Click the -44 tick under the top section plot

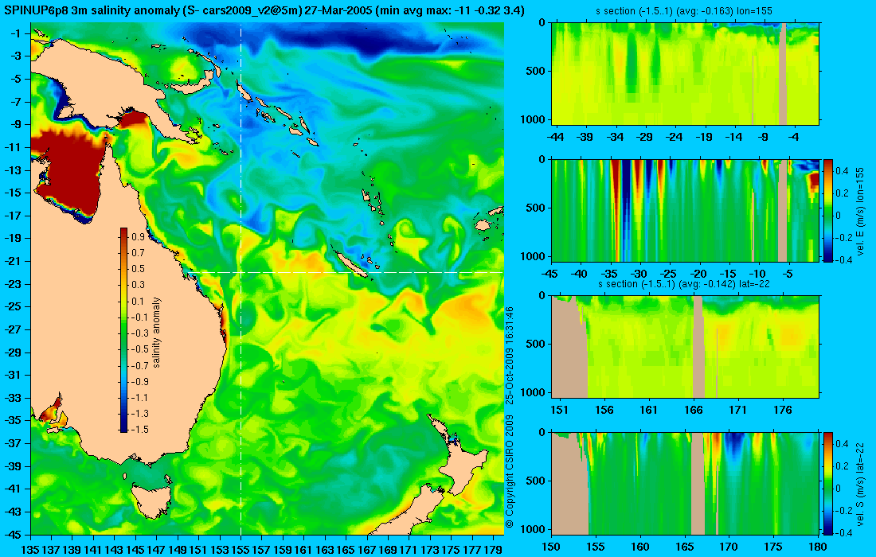pyautogui.click(x=555, y=137)
